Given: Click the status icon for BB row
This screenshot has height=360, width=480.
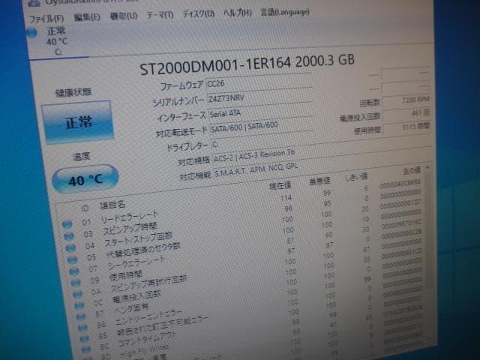Looking at the screenshot, I should (85, 338).
